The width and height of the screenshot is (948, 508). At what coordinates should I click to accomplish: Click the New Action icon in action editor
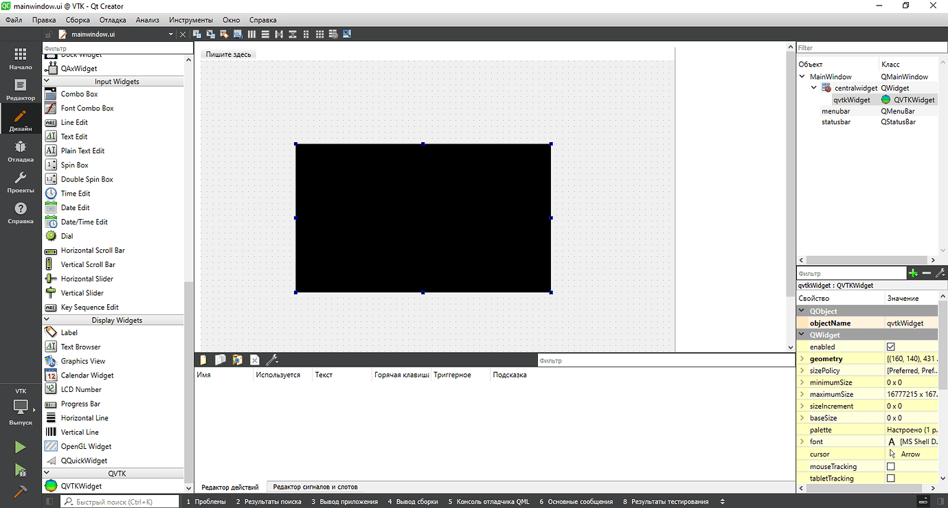click(203, 360)
